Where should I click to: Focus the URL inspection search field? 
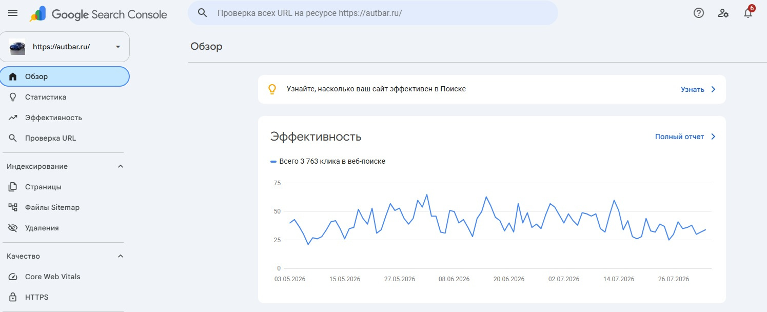(x=373, y=13)
